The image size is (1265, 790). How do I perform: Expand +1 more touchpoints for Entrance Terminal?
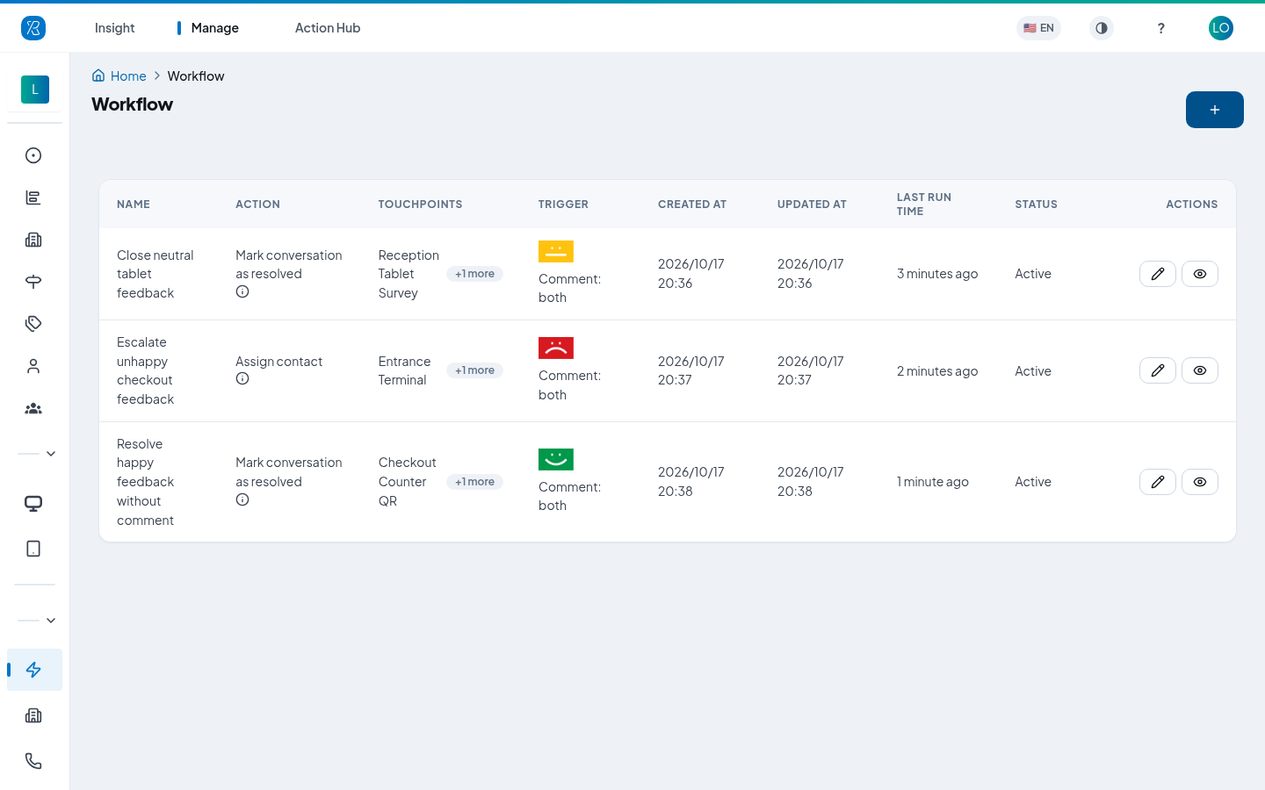click(474, 370)
